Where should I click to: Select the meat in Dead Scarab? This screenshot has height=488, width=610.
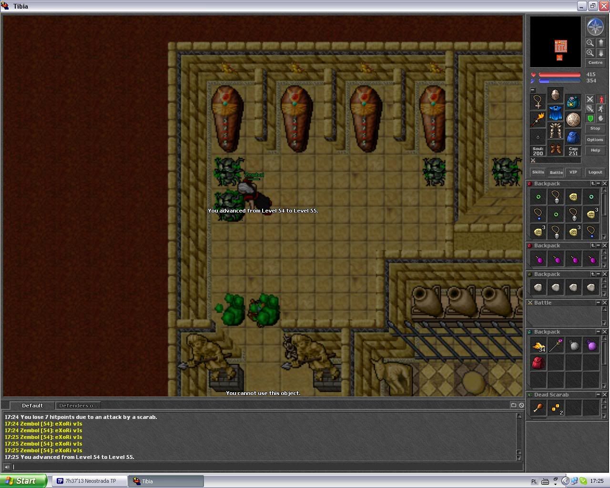tap(539, 408)
